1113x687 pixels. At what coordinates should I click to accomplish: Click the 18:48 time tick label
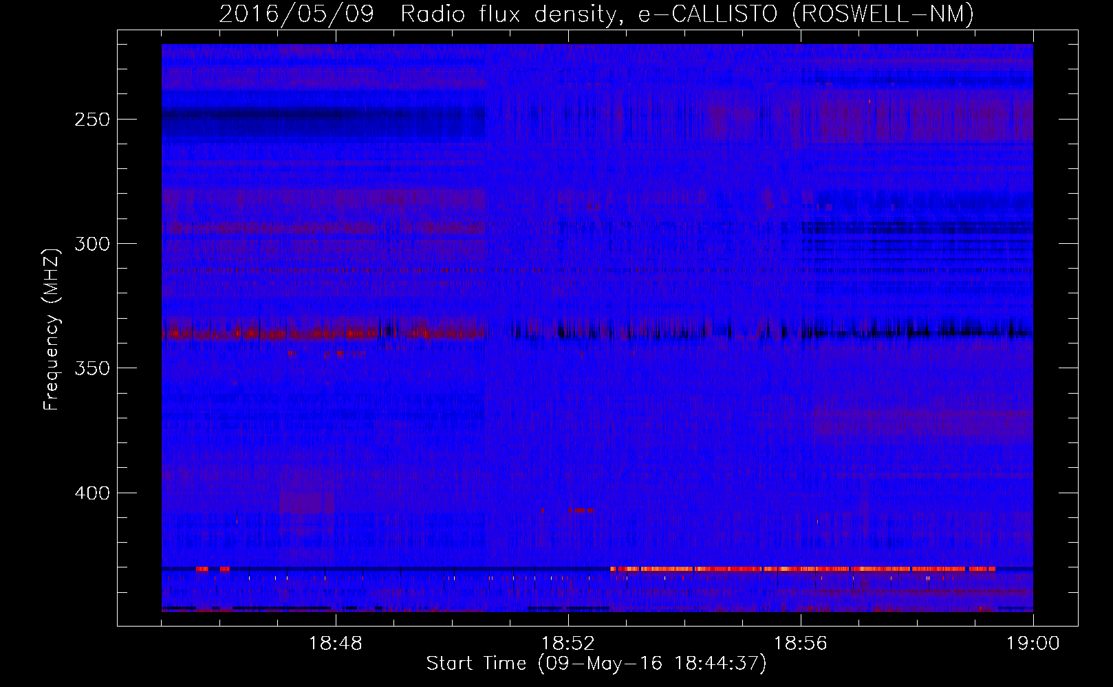(336, 644)
